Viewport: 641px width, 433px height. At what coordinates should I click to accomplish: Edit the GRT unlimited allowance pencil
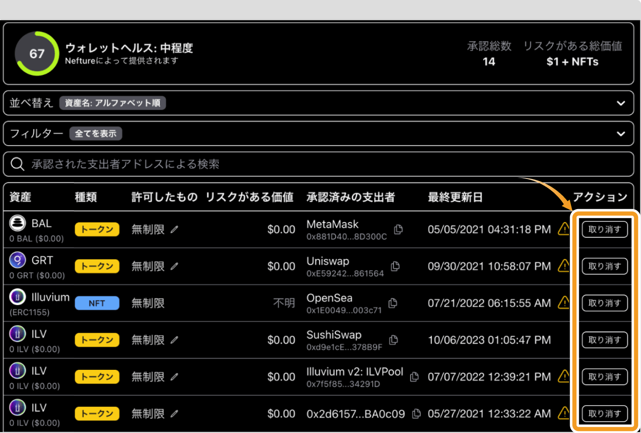174,266
